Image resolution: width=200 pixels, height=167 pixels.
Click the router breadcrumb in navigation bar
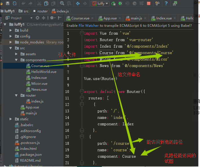click(42, 11)
